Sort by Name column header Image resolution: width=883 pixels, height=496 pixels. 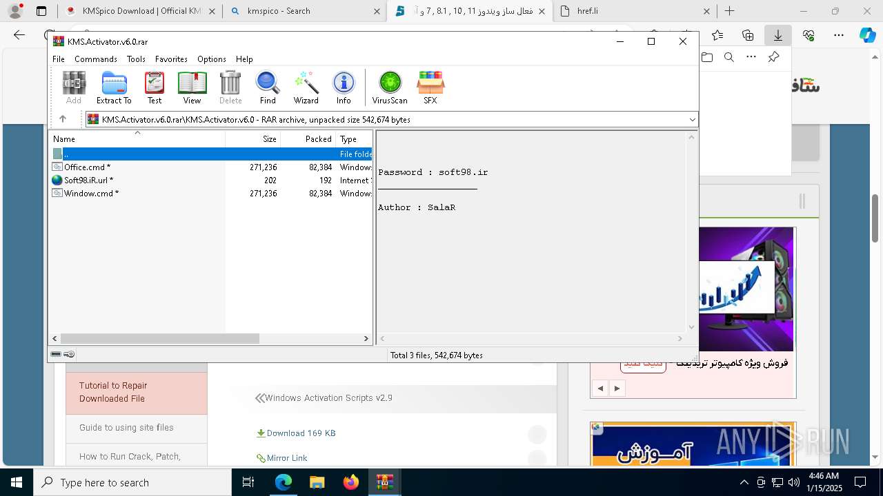coord(137,138)
